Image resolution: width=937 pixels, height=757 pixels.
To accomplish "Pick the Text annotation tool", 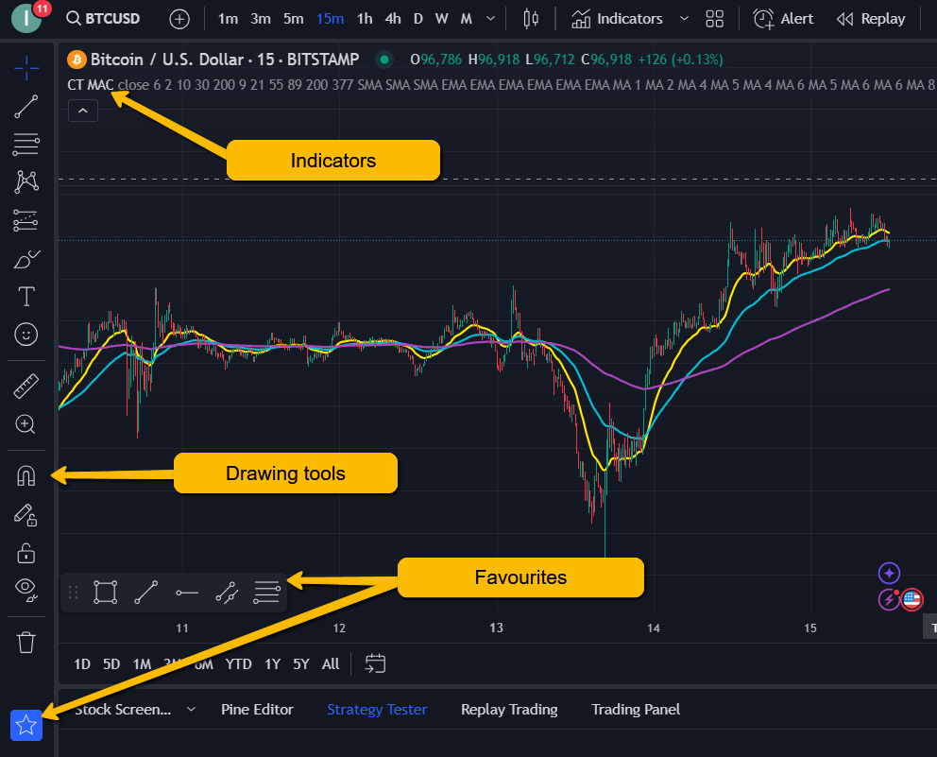I will pos(26,296).
